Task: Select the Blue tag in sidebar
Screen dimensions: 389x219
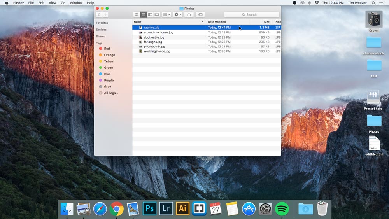Action: (x=107, y=74)
